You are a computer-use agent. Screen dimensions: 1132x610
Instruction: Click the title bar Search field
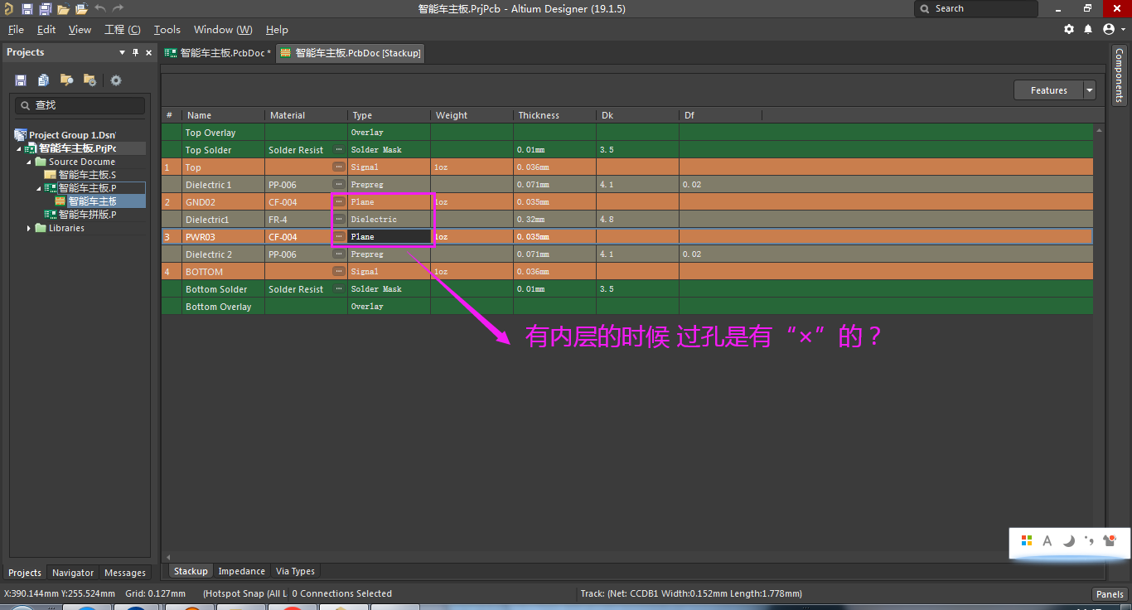coord(976,8)
